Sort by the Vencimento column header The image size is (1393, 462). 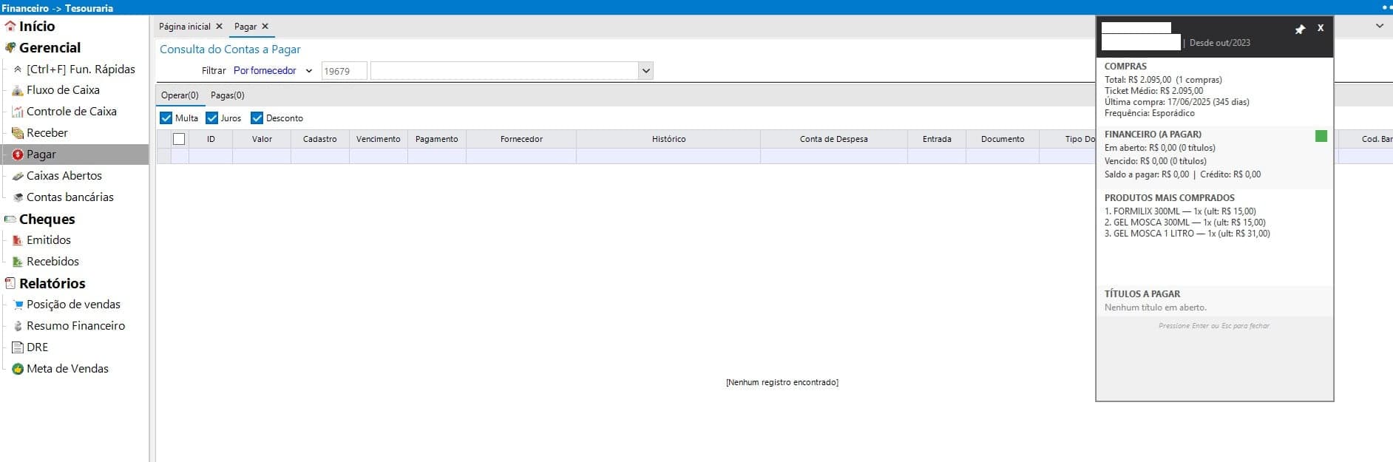pos(379,139)
